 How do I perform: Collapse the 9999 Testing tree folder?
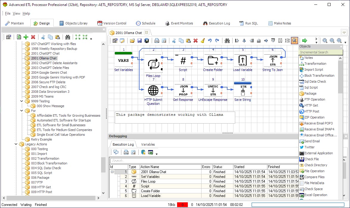tap(22, 101)
